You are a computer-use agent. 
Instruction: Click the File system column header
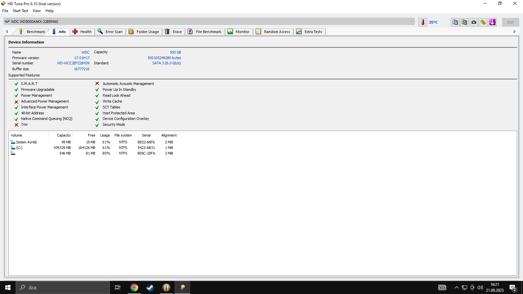[x=123, y=135]
